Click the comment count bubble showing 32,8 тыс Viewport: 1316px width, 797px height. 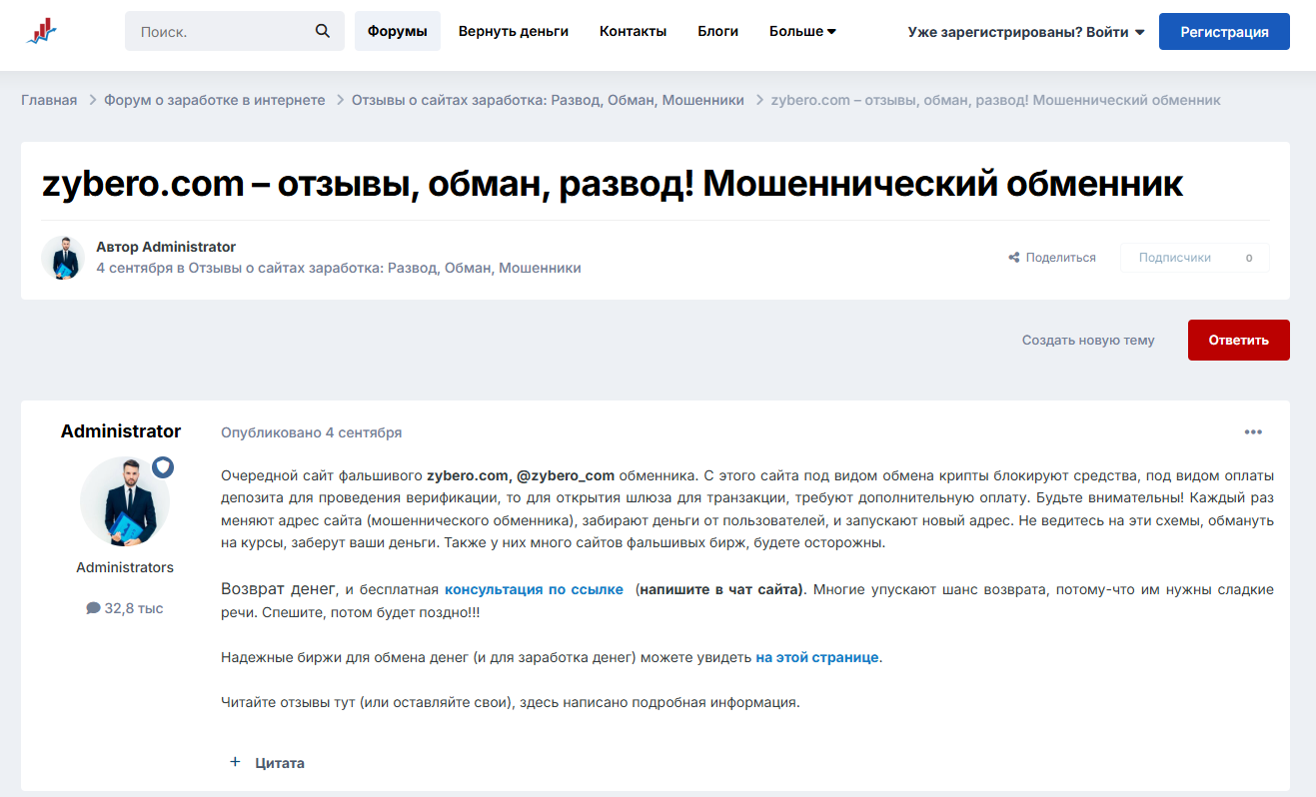[124, 607]
